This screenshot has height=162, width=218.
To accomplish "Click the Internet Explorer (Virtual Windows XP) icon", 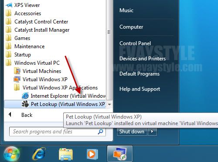I will [x=25, y=96].
